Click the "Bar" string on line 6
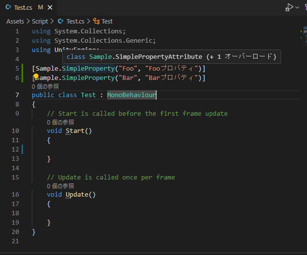Image resolution: width=307 pixels, height=255 pixels. coord(128,78)
